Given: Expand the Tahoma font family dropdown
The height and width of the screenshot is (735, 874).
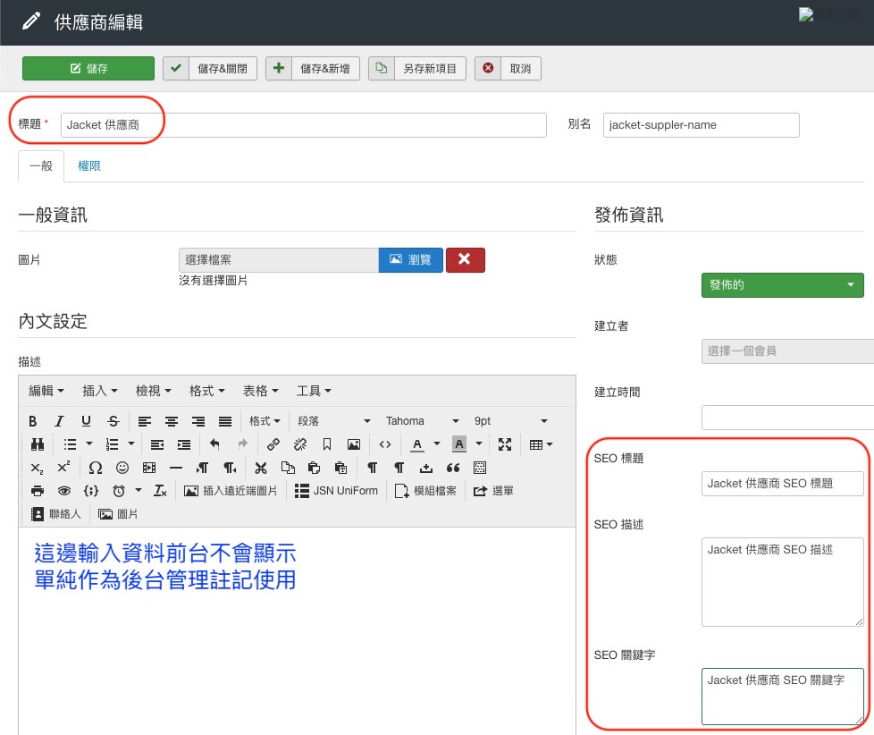Looking at the screenshot, I should click(422, 421).
